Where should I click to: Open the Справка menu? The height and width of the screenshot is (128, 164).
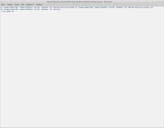tap(39, 5)
